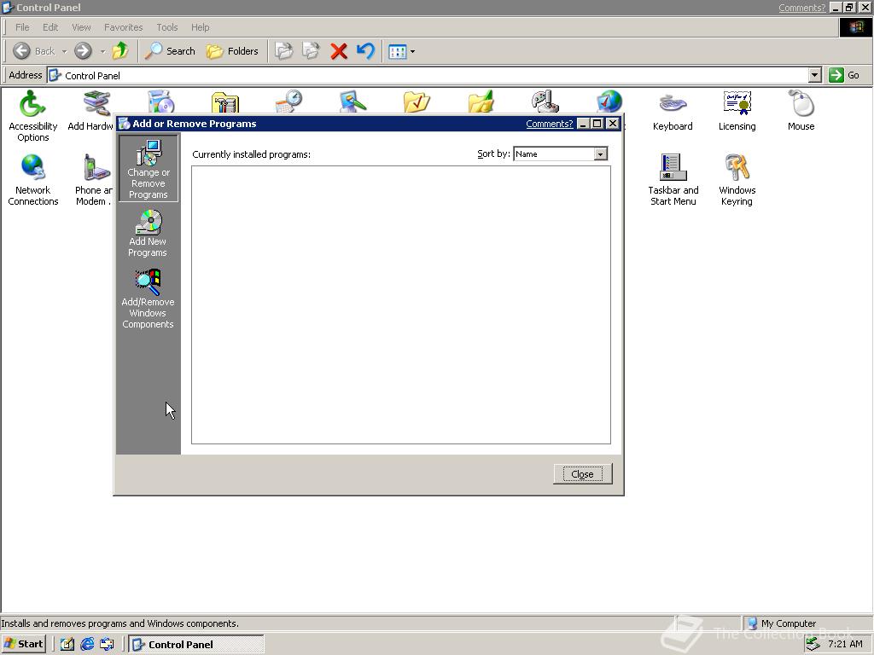
Task: Open Administrative Tools folder icon behind dialog
Action: point(225,103)
